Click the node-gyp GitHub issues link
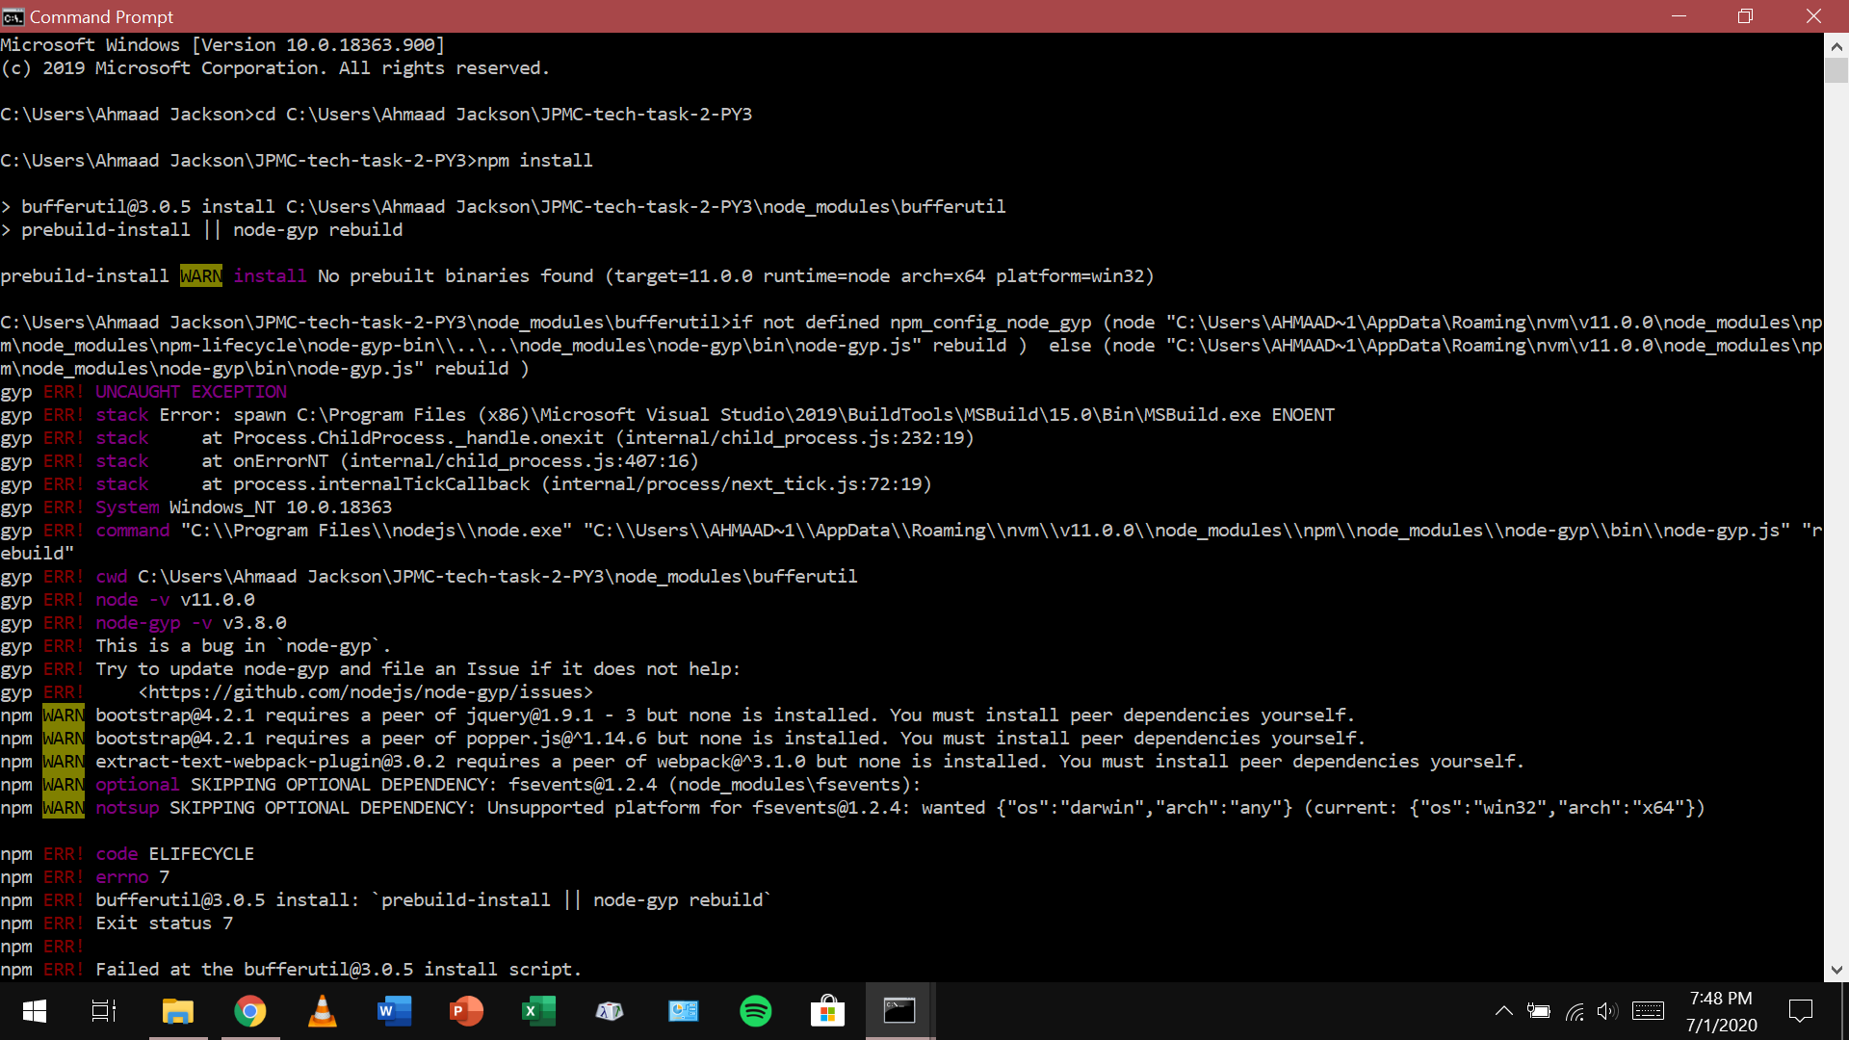Viewport: 1849px width, 1040px height. (x=365, y=691)
